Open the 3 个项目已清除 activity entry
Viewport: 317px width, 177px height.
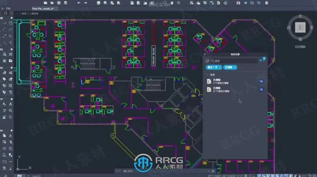pos(235,81)
